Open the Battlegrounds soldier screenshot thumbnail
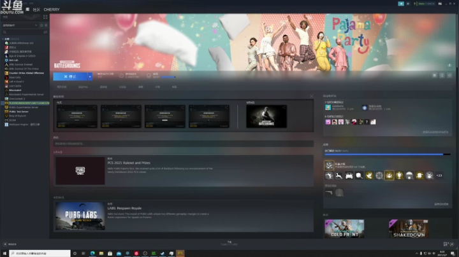This screenshot has height=257, width=459. [266, 116]
